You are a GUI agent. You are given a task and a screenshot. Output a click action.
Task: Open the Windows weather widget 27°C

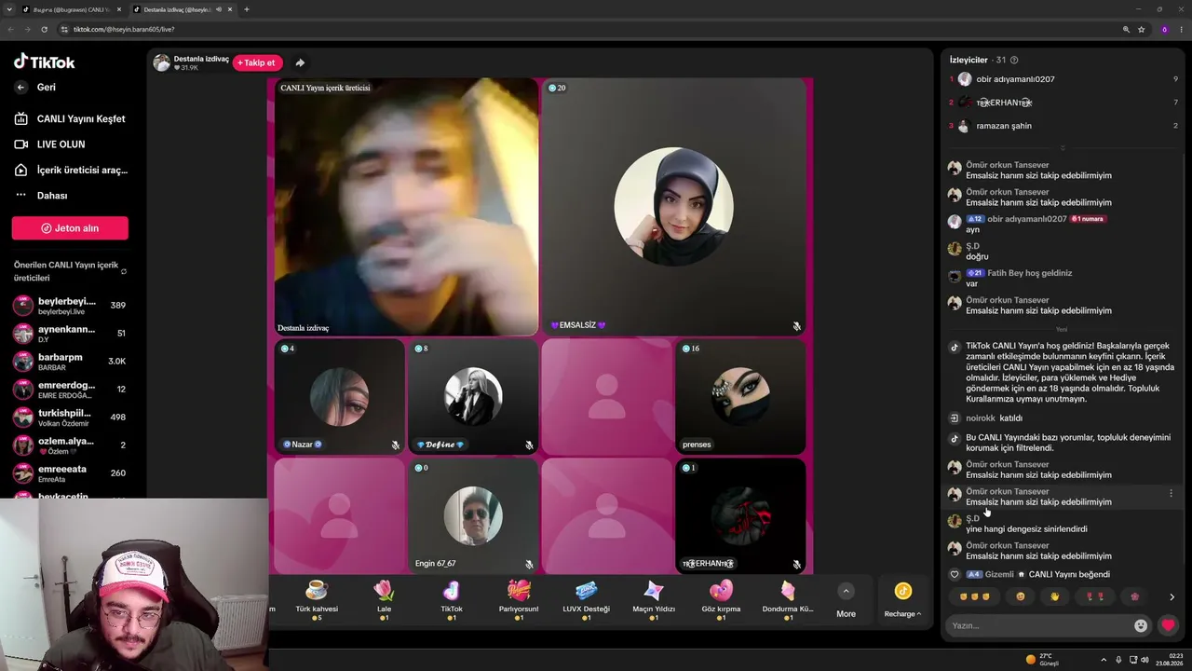pyautogui.click(x=1043, y=659)
